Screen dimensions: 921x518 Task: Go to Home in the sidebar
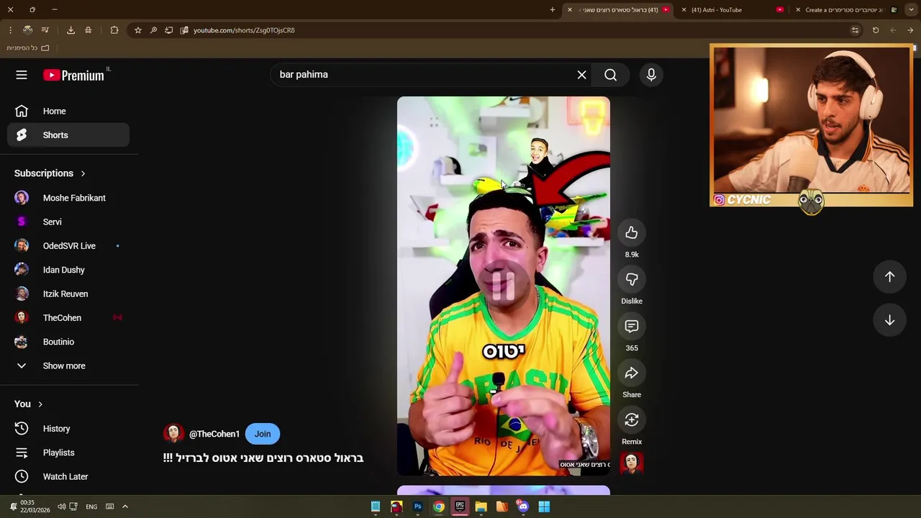pyautogui.click(x=68, y=111)
